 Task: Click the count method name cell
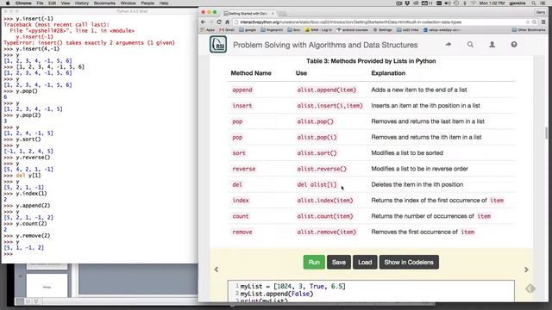(241, 216)
